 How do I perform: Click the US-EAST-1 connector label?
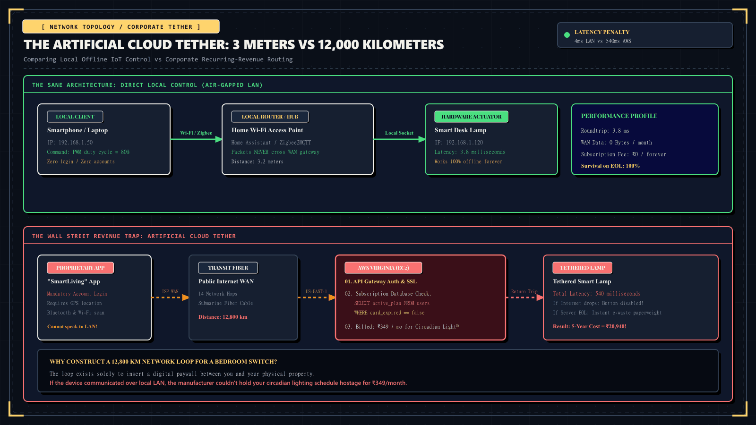pyautogui.click(x=316, y=291)
